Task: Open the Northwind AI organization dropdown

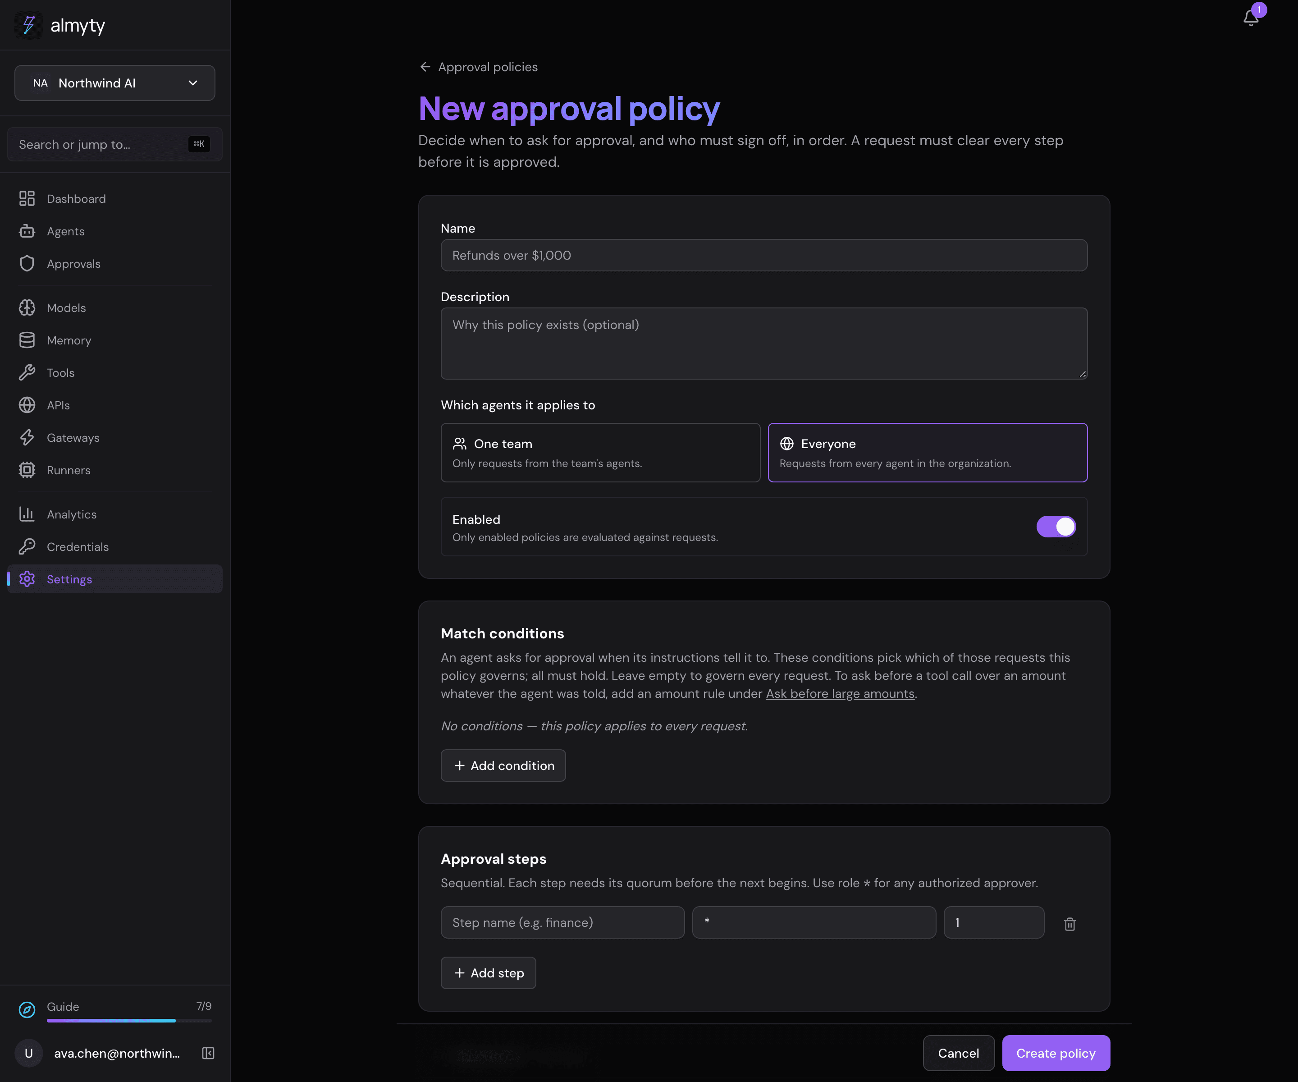Action: [x=115, y=83]
